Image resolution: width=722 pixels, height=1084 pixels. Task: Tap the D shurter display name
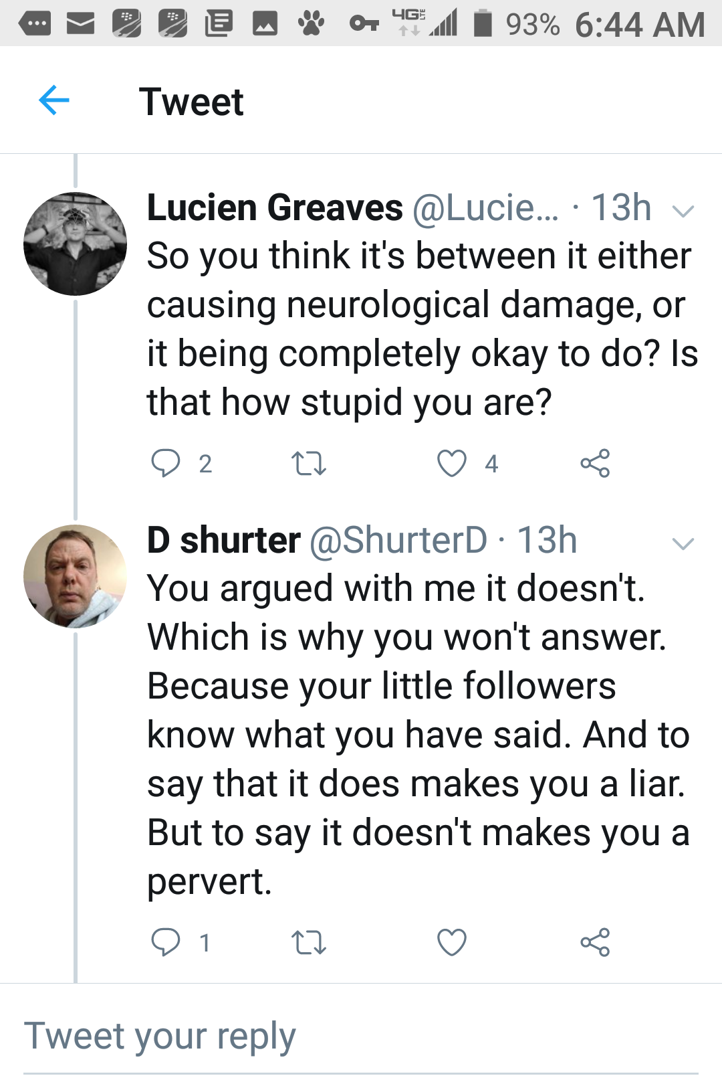pyautogui.click(x=224, y=541)
